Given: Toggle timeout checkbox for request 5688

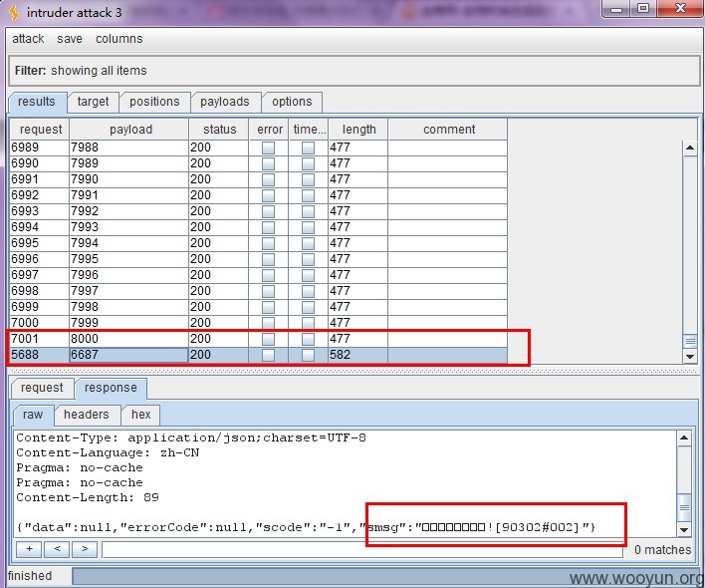Looking at the screenshot, I should click(308, 355).
